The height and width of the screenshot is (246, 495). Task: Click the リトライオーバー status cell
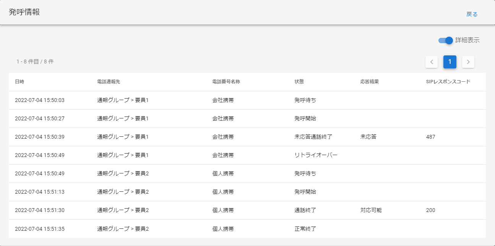[x=316, y=155]
